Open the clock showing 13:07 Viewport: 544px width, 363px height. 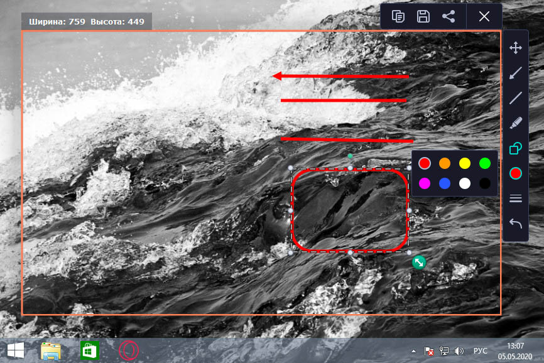(x=515, y=351)
